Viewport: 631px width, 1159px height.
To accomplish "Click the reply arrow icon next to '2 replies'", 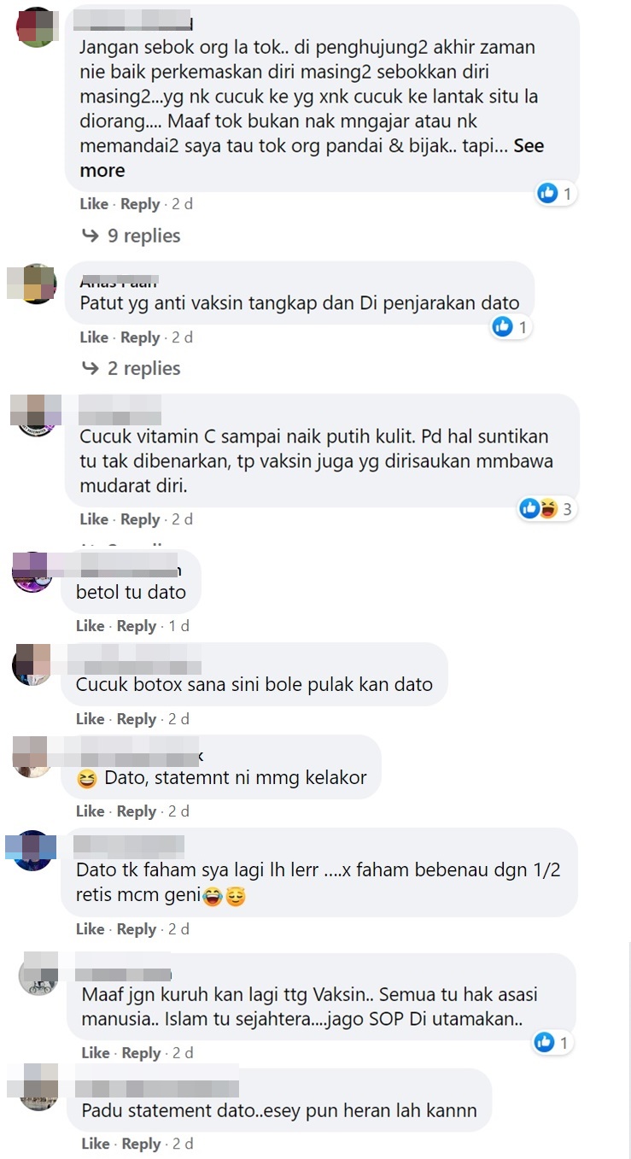I will 91,369.
